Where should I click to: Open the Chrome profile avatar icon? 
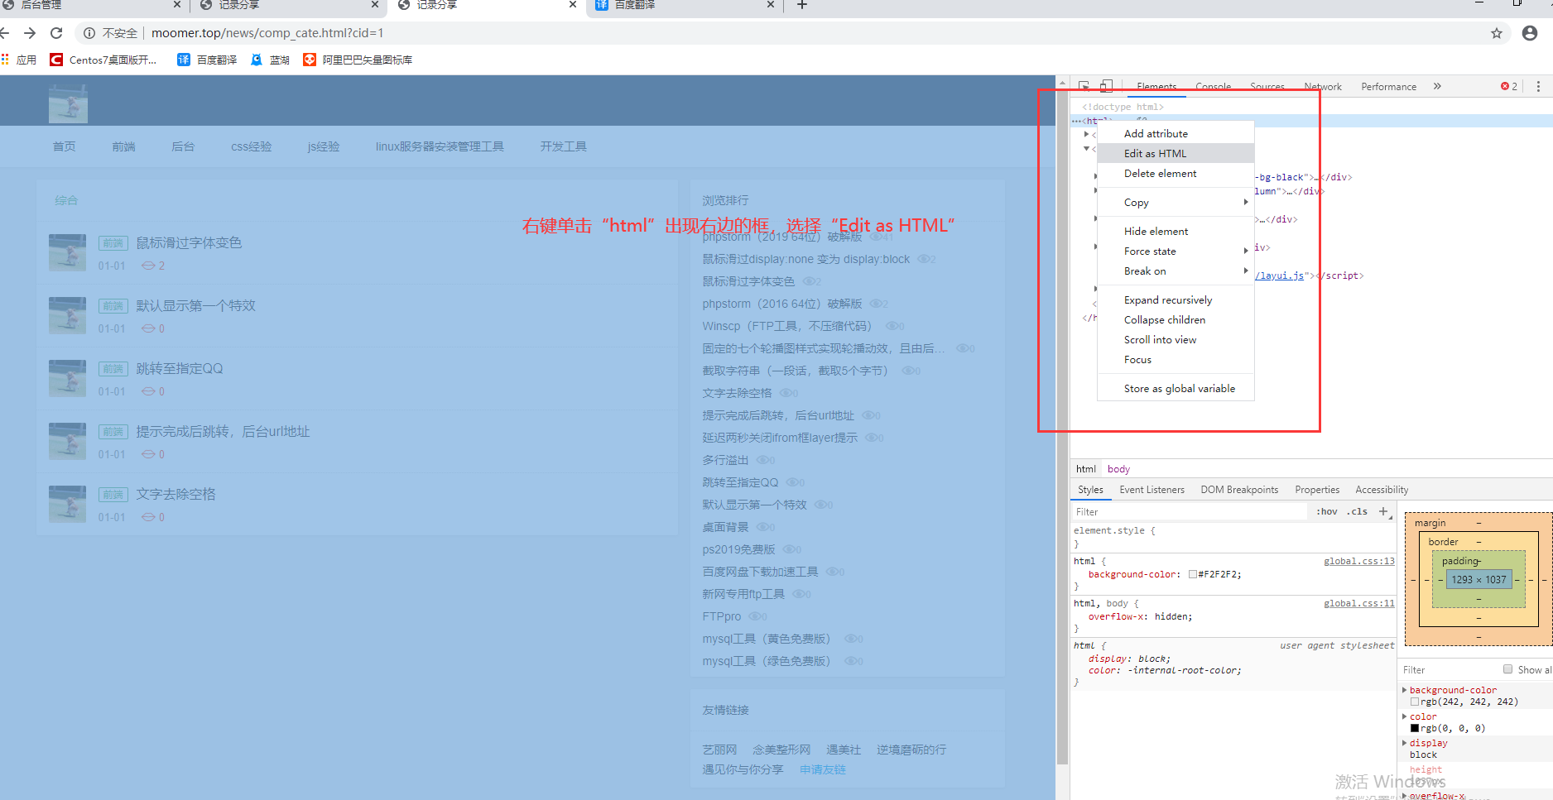point(1530,33)
